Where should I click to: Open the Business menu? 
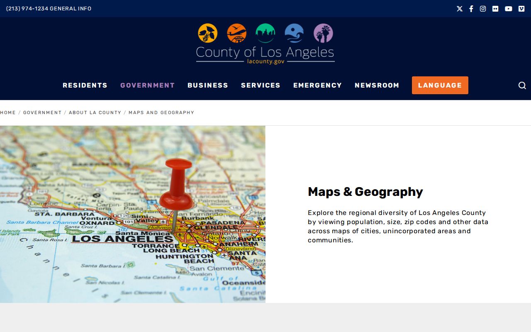[x=208, y=85]
